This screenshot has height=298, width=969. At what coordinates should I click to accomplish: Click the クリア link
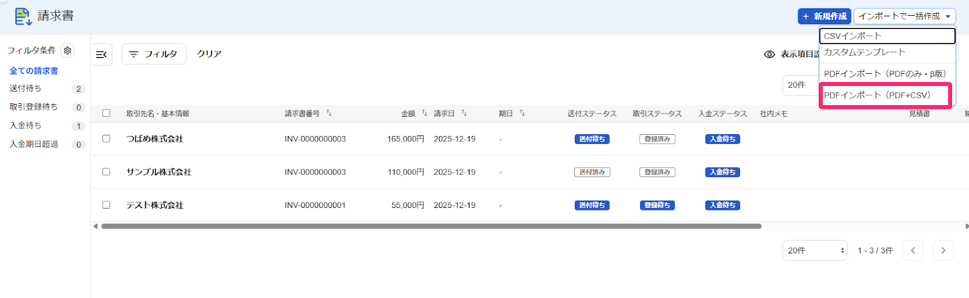coord(209,54)
